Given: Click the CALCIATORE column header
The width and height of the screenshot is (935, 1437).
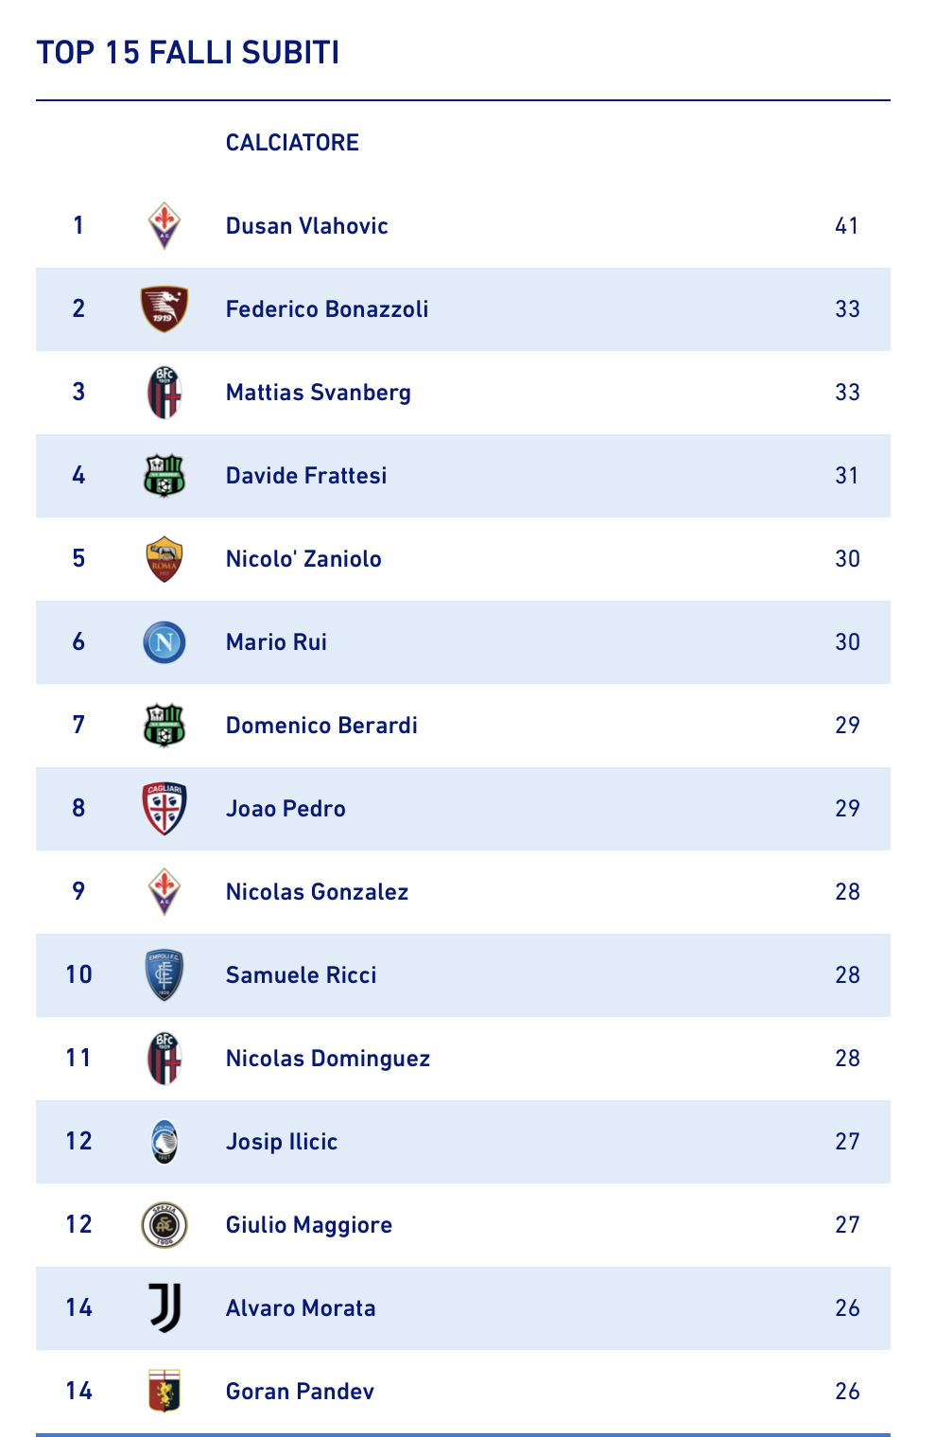Looking at the screenshot, I should pyautogui.click(x=292, y=143).
